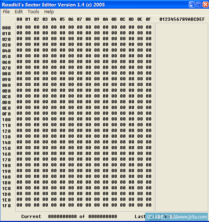Maximize the Sector Editor window
Image resolution: width=209 pixels, height=222 pixels.
[x=199, y=5]
